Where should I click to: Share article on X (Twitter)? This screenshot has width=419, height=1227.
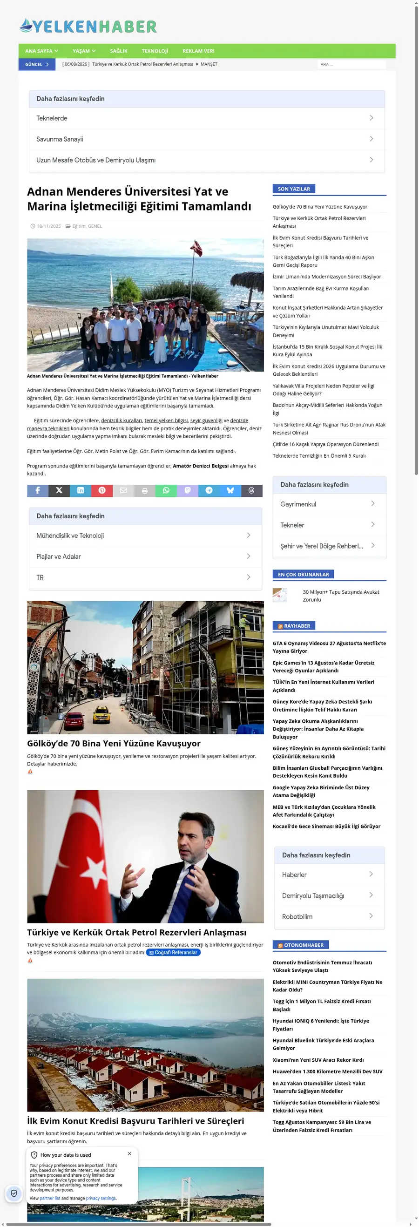pyautogui.click(x=59, y=490)
